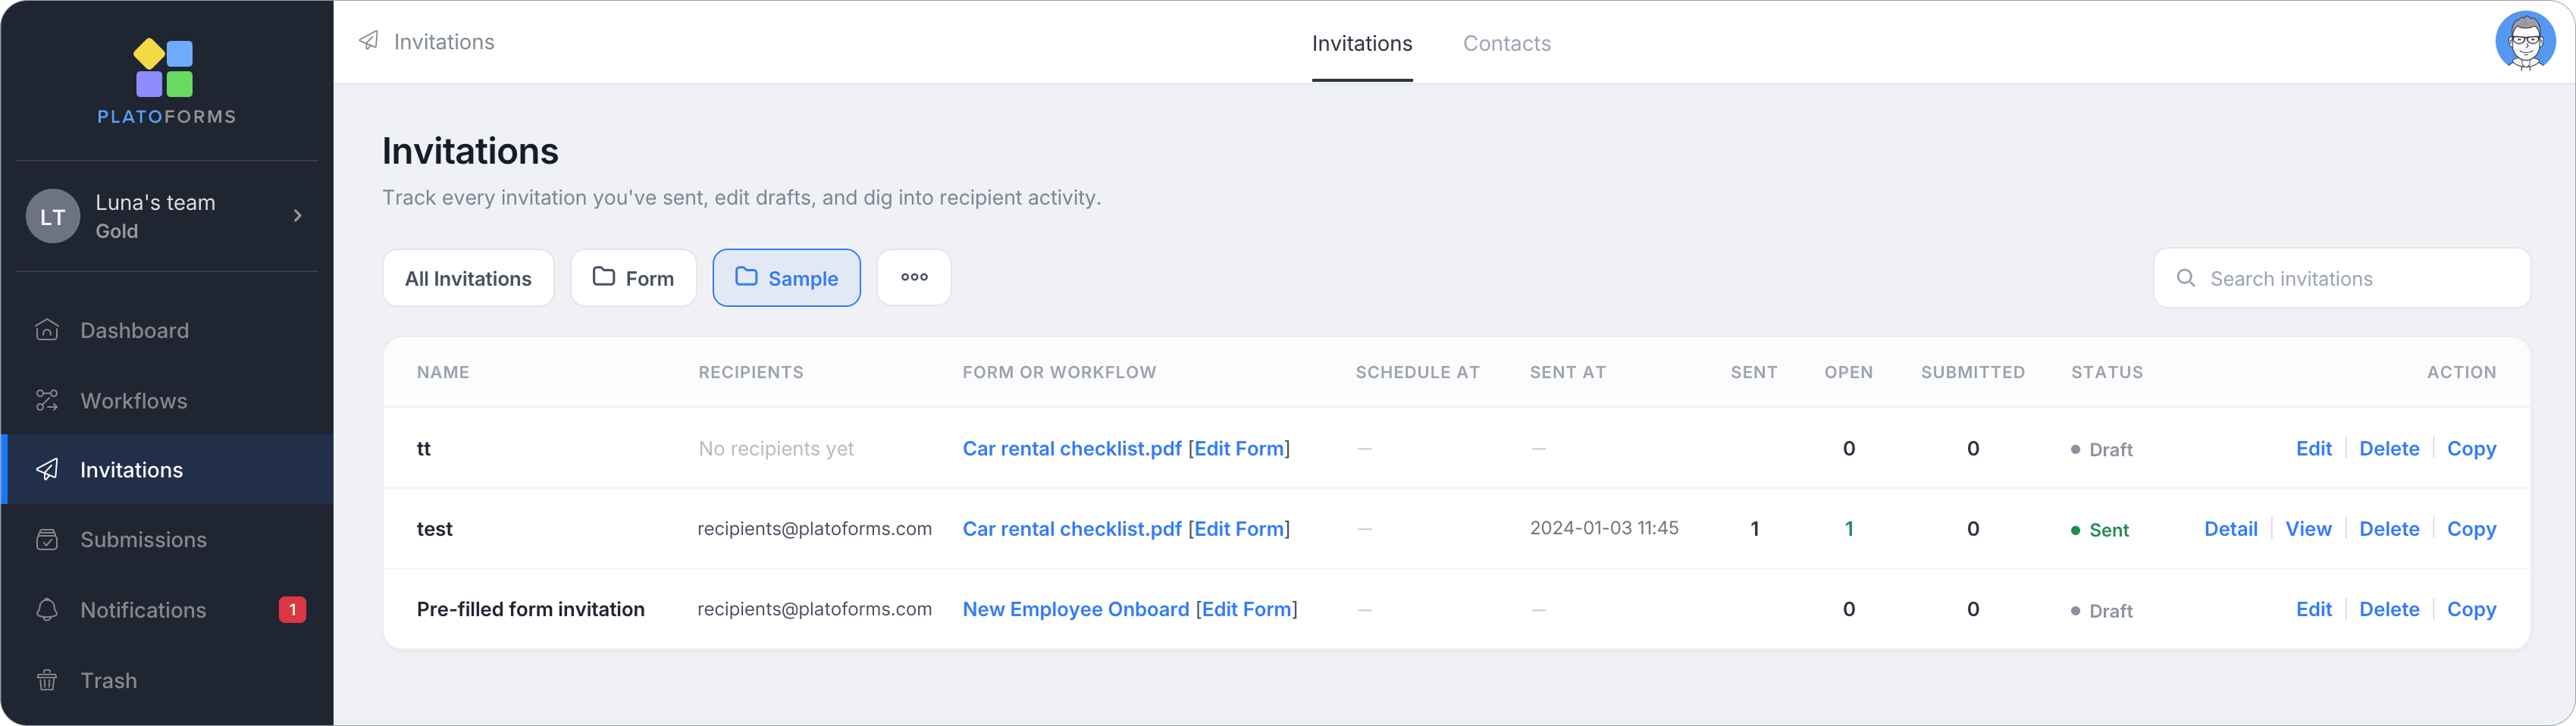2576x726 pixels.
Task: Click Edit Form link in test row
Action: click(1239, 528)
